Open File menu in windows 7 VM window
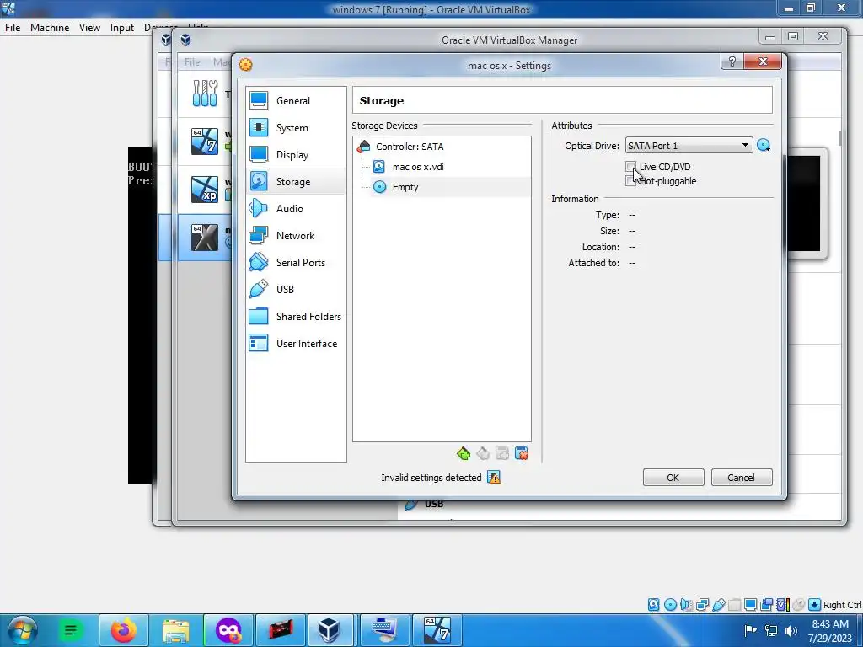The width and height of the screenshot is (863, 647). (x=12, y=28)
